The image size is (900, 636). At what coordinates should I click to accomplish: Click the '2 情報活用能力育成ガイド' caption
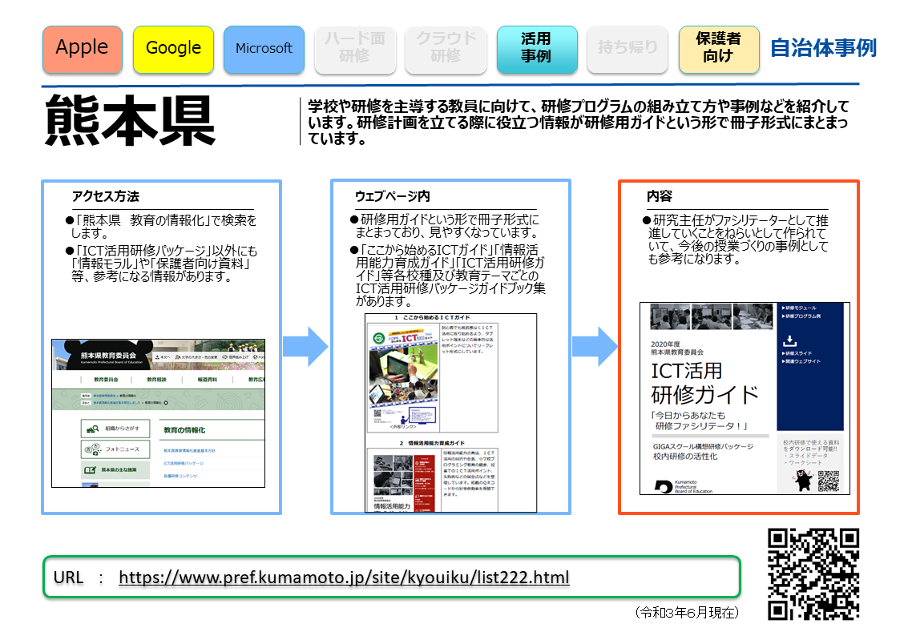point(432,443)
